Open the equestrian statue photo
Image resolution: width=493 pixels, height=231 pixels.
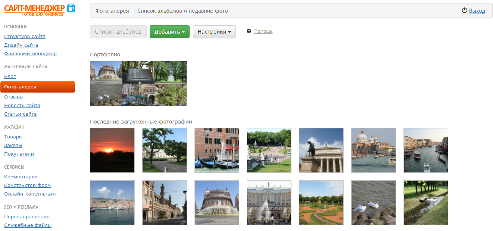click(x=321, y=150)
